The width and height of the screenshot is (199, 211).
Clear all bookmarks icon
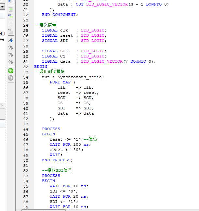pyautogui.click(x=11, y=62)
